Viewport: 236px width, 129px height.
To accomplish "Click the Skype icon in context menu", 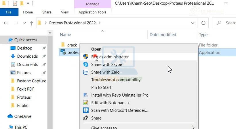I will pos(85,64).
